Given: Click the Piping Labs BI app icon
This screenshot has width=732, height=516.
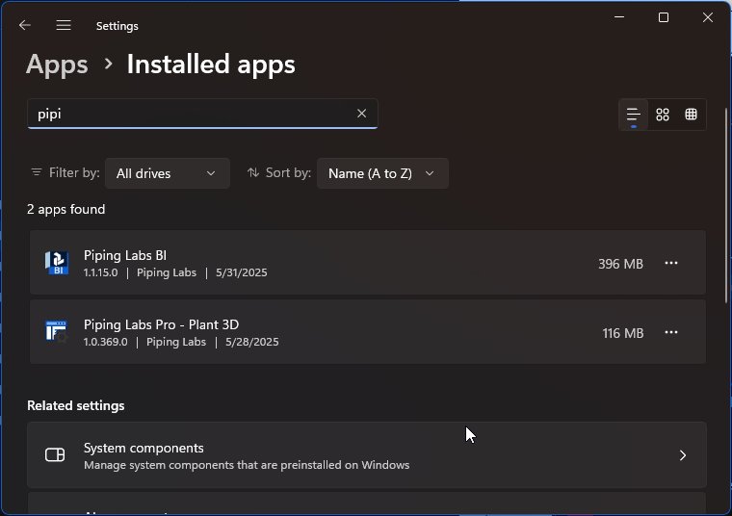Looking at the screenshot, I should [57, 263].
